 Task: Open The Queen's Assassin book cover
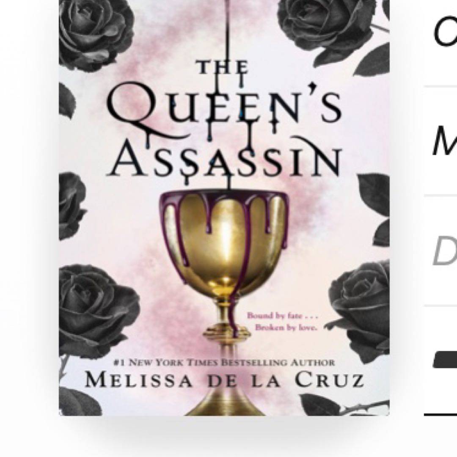pos(224,208)
